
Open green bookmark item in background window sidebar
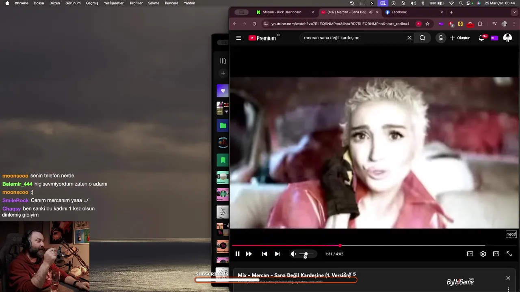[223, 160]
